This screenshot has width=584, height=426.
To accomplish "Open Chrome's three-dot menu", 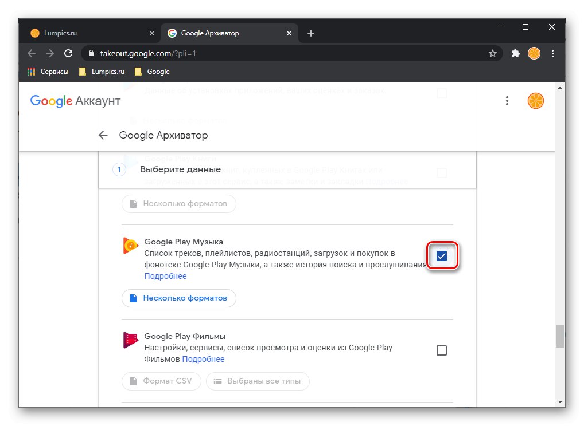I will [x=553, y=53].
